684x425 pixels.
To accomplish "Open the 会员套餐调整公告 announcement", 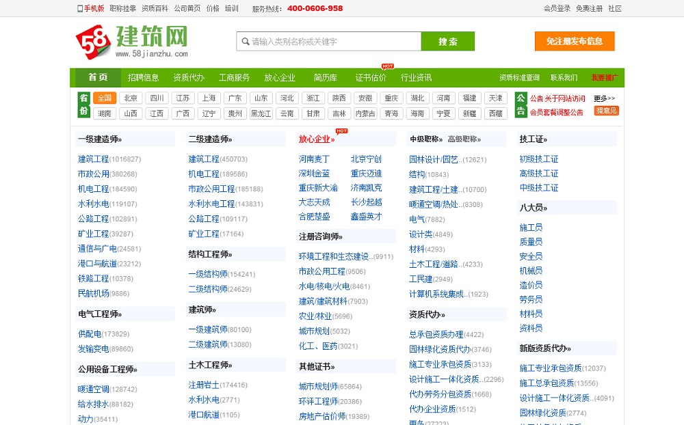I will tap(557, 113).
